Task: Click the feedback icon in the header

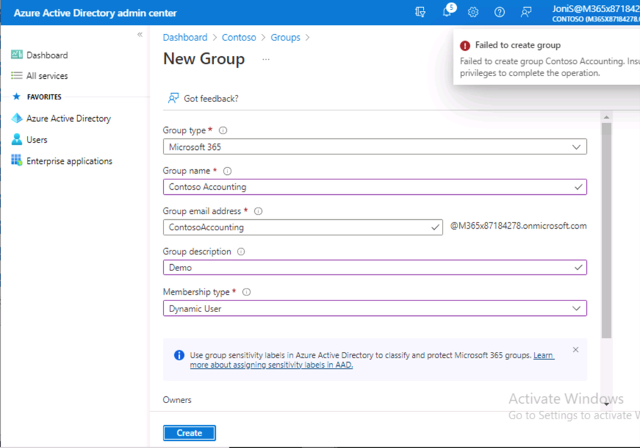Action: click(526, 12)
